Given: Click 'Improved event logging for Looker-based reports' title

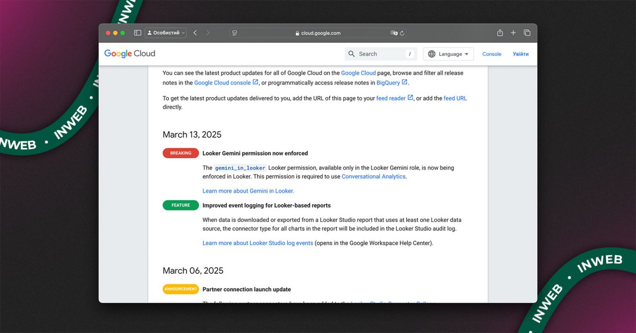Looking at the screenshot, I should 266,205.
